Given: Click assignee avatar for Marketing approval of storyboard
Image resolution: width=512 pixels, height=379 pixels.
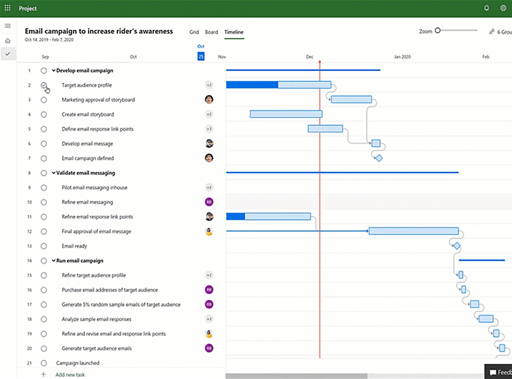Looking at the screenshot, I should click(x=209, y=100).
